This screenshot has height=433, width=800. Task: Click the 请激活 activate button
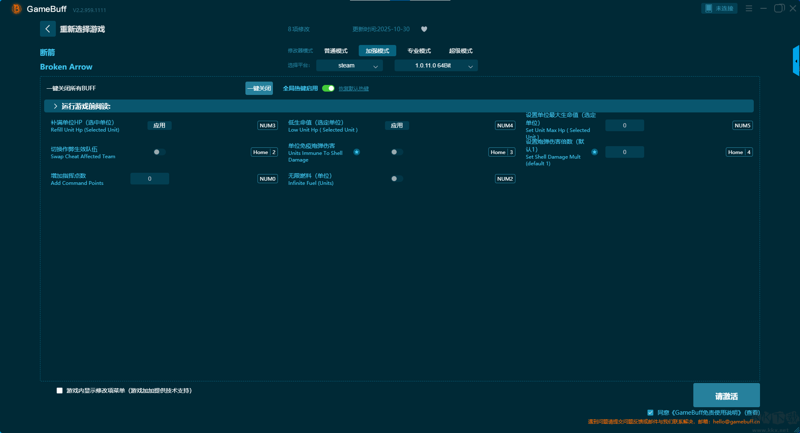pyautogui.click(x=726, y=396)
